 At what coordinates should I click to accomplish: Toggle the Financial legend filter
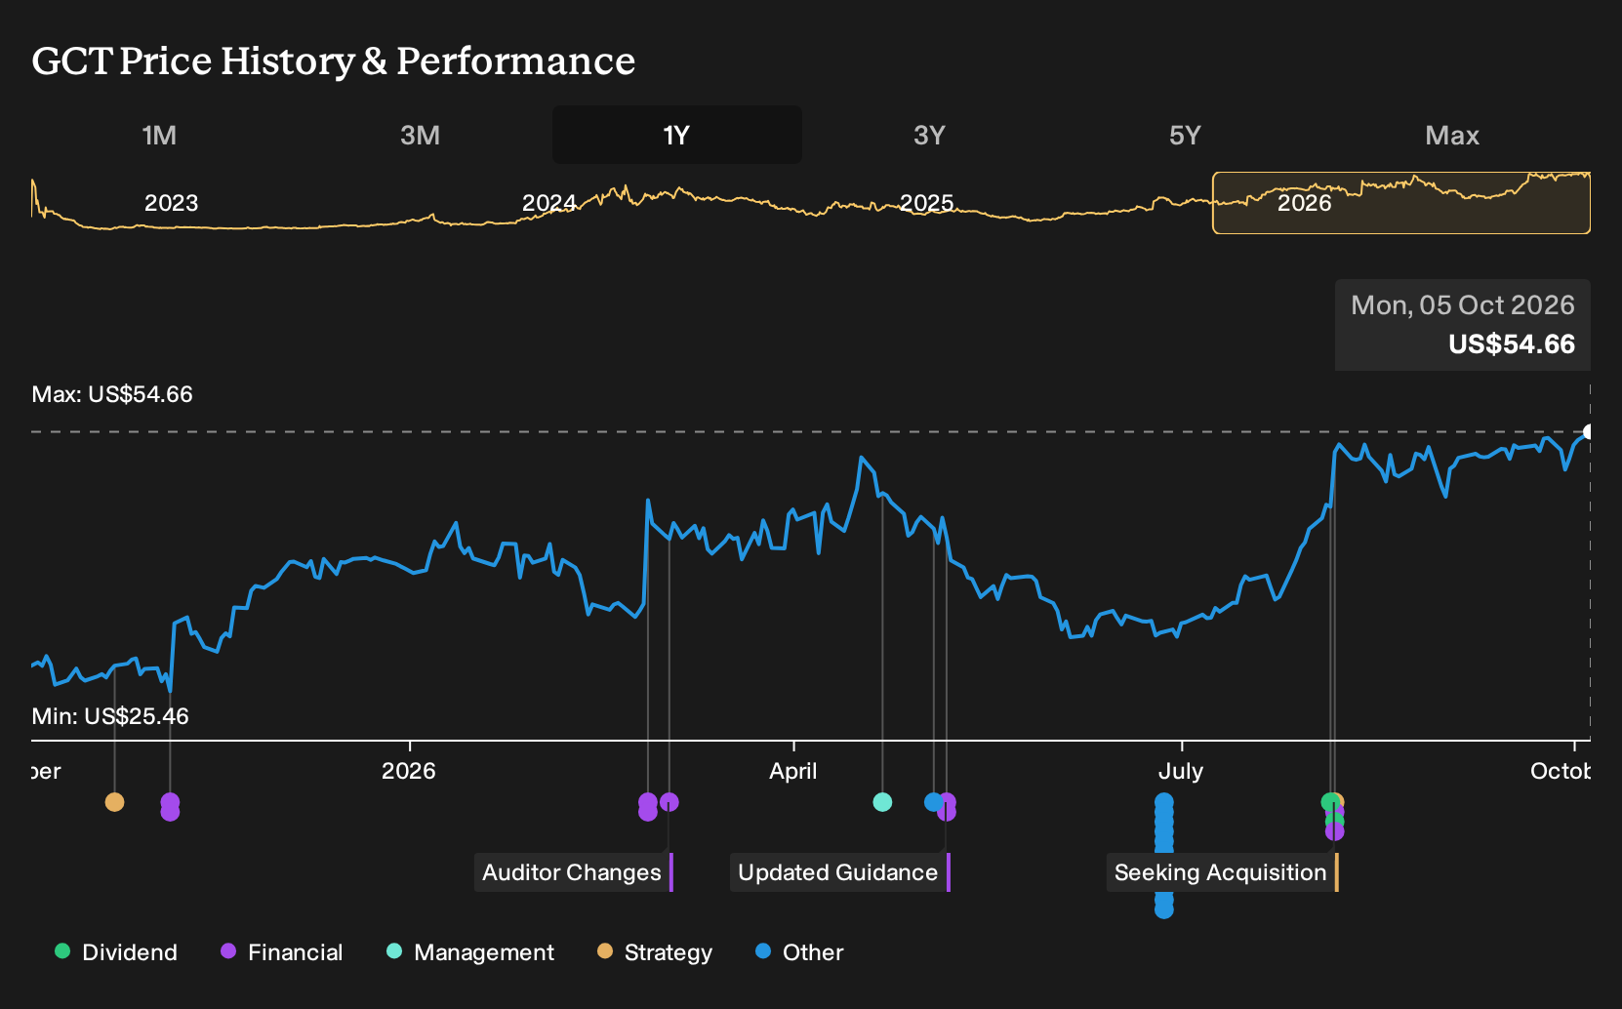point(282,951)
